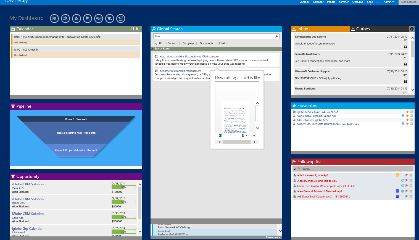The height and width of the screenshot is (240, 419).
Task: Open the People link in top navigation
Action: pyautogui.click(x=331, y=2)
